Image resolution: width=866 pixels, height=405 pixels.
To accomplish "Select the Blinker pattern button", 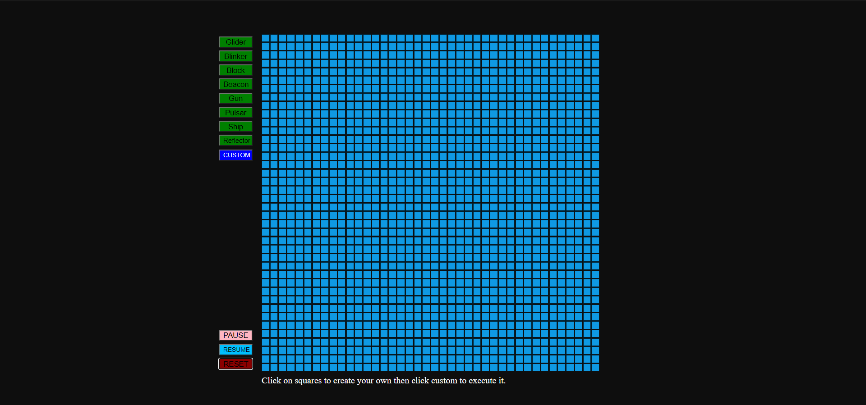I will 235,56.
